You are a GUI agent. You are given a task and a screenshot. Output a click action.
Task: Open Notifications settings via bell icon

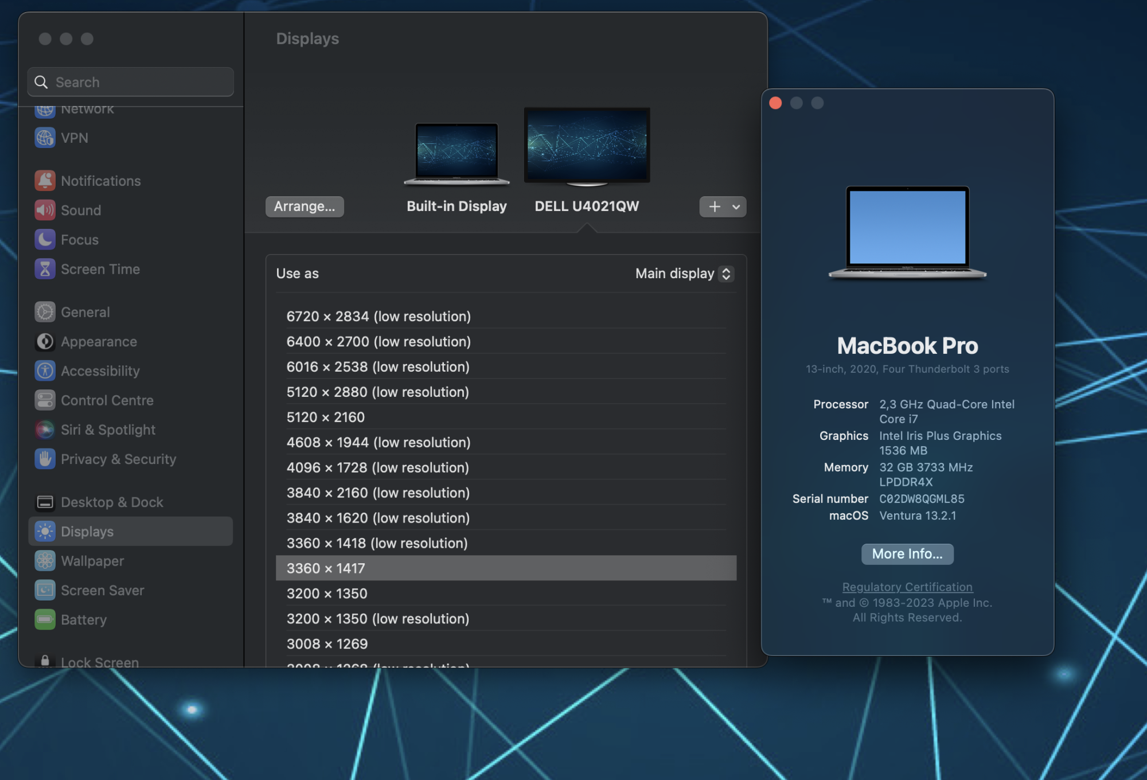click(x=45, y=181)
